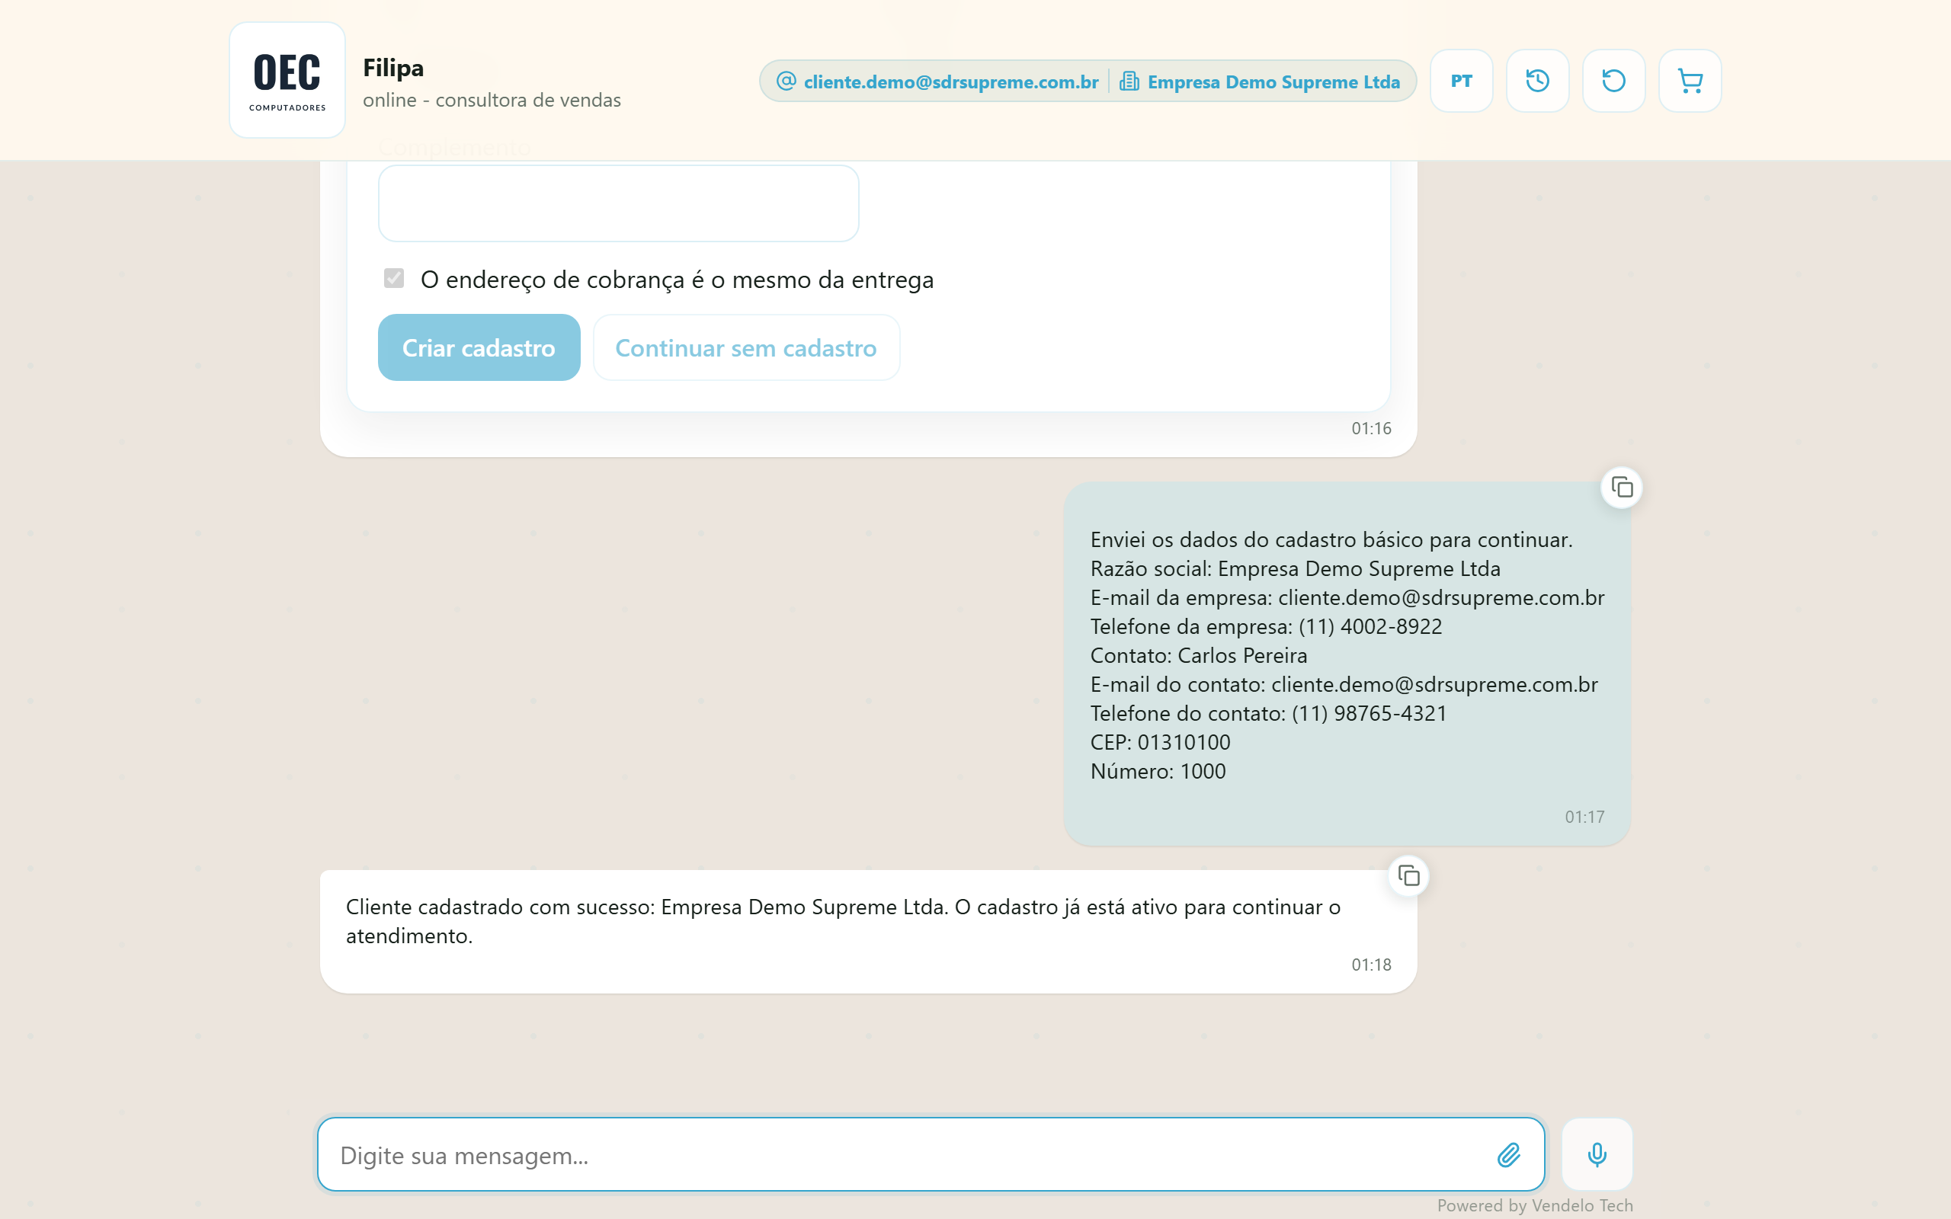The image size is (1951, 1219).
Task: Click 'Enviei os dados do cadastro básico' line
Action: click(x=1331, y=539)
